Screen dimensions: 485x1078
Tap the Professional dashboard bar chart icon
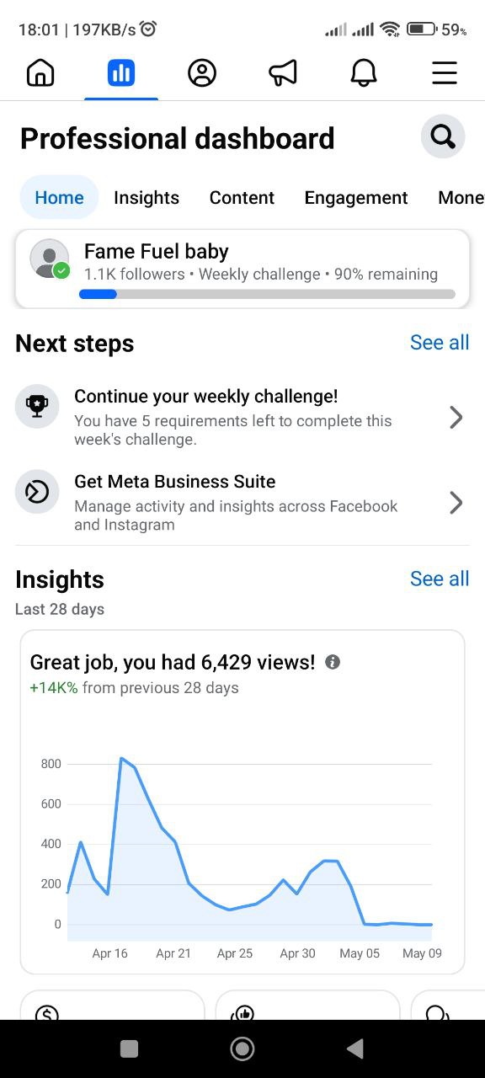pos(121,73)
